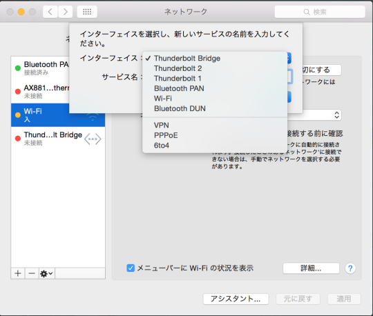The width and height of the screenshot is (373, 316).
Task: Select Bluetooth PAN service in sidebar
Action: click(41, 68)
